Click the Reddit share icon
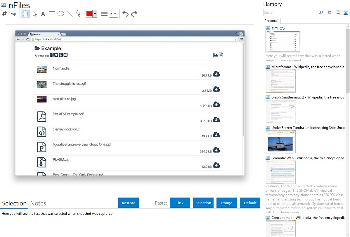The width and height of the screenshot is (350, 237). pos(65,55)
